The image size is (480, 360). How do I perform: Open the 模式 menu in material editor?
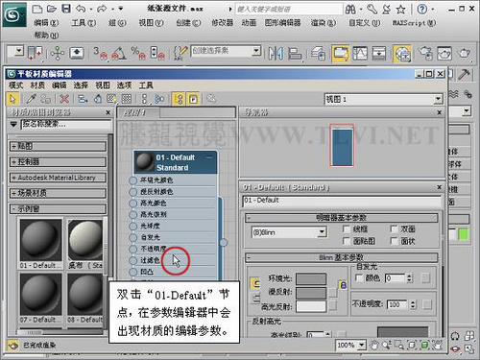(16, 85)
